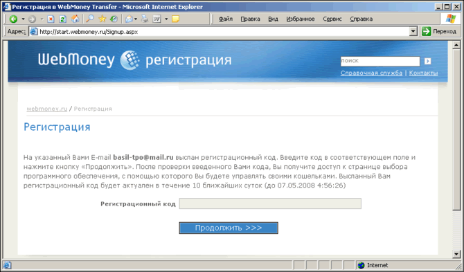The image size is (464, 272).
Task: Stop page loading with the Stop icon
Action: (51, 19)
